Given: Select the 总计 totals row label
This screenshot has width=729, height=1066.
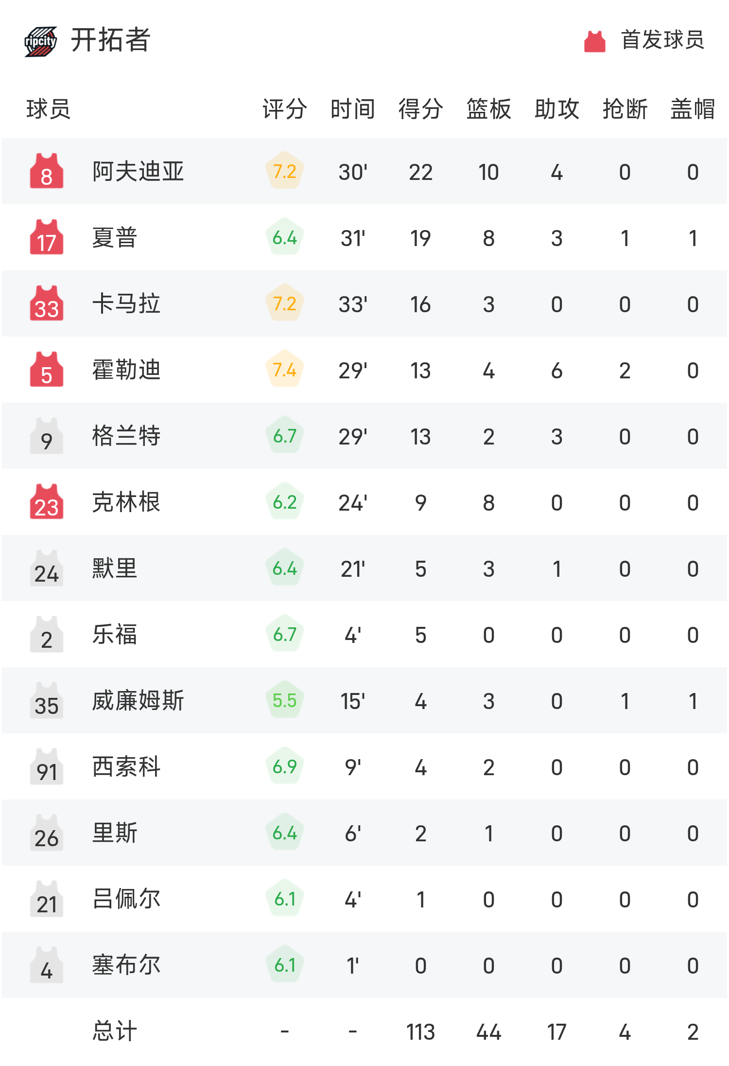Looking at the screenshot, I should point(115,1031).
